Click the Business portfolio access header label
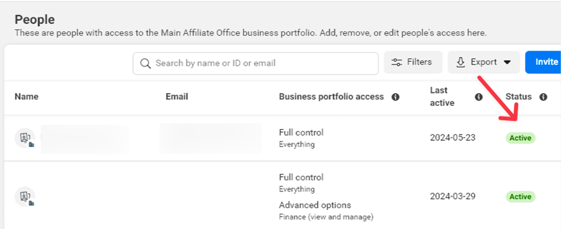This screenshot has height=229, width=561. coord(331,96)
